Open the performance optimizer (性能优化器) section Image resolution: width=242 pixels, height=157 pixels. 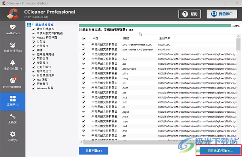coord(13,65)
